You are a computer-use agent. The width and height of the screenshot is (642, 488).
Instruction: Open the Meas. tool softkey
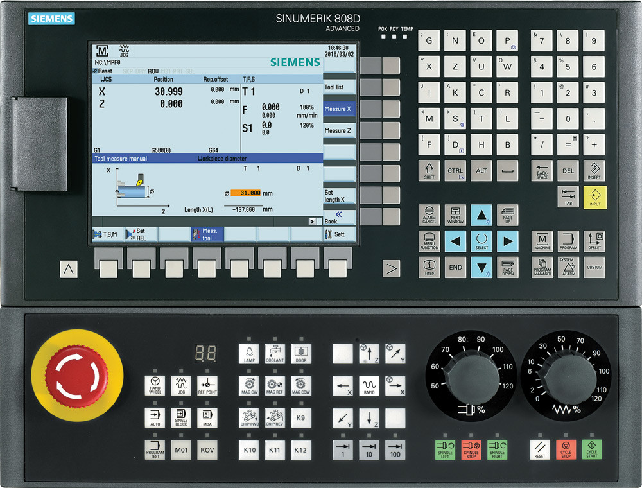(x=207, y=234)
